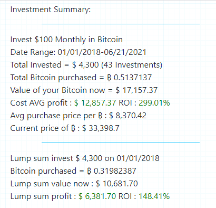Viewport: 216px width, 208px height.
Task: Select the (43 Investments) text
Action: pos(132,65)
